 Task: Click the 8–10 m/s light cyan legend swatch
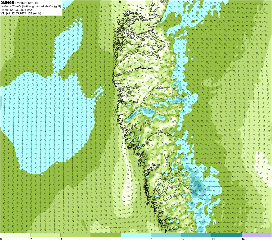click(x=136, y=235)
